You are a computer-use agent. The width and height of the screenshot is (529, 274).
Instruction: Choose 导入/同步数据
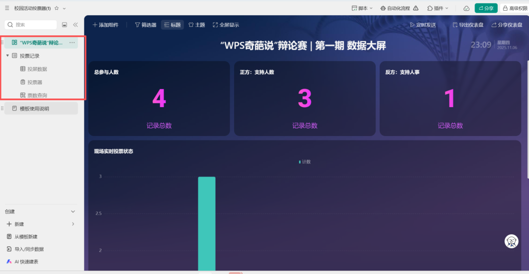tap(29, 249)
